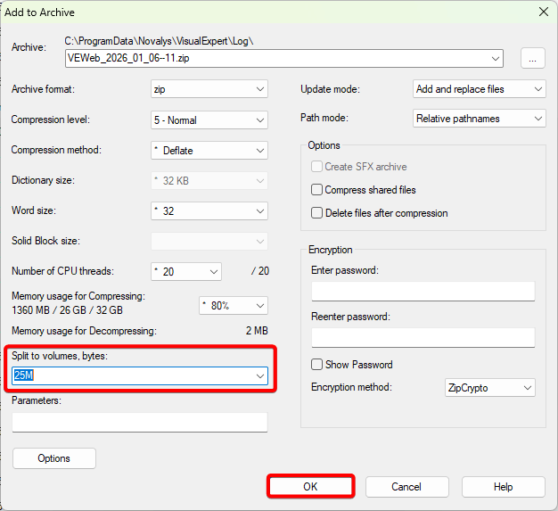Click the Parameters text field

pyautogui.click(x=140, y=422)
